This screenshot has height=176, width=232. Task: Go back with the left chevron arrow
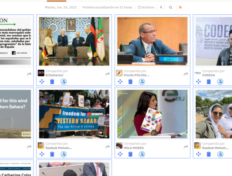click(x=161, y=7)
